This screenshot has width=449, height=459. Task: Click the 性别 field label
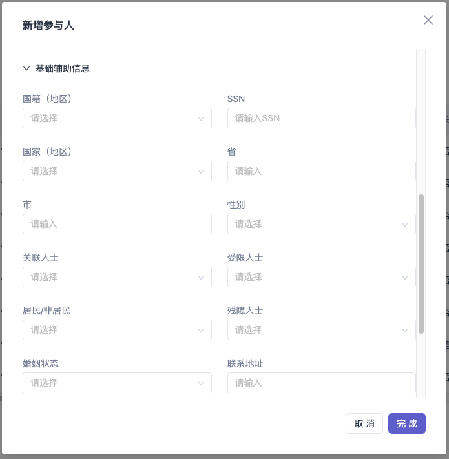point(236,205)
